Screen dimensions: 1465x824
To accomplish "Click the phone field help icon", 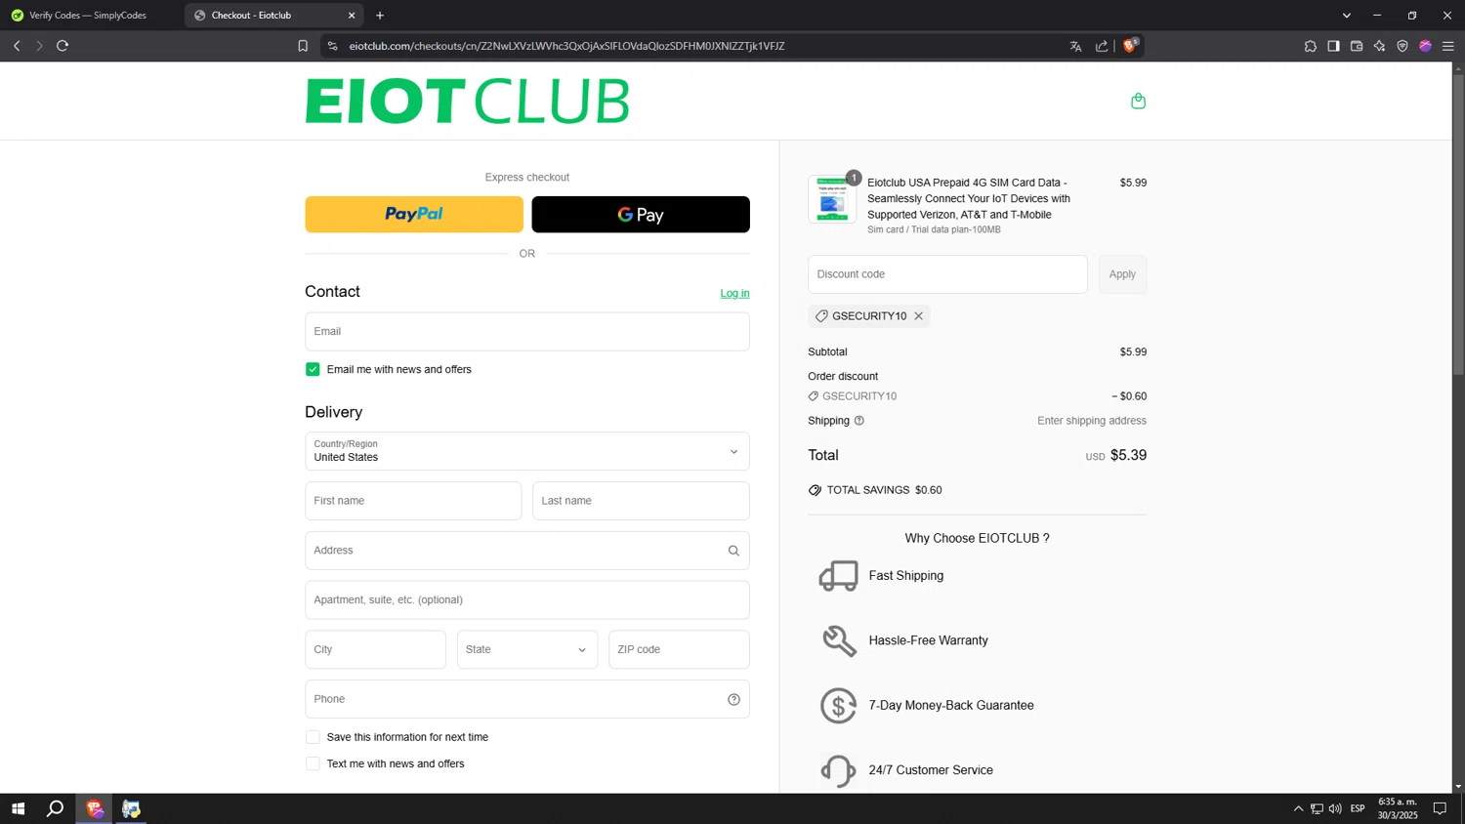I will click(x=733, y=699).
